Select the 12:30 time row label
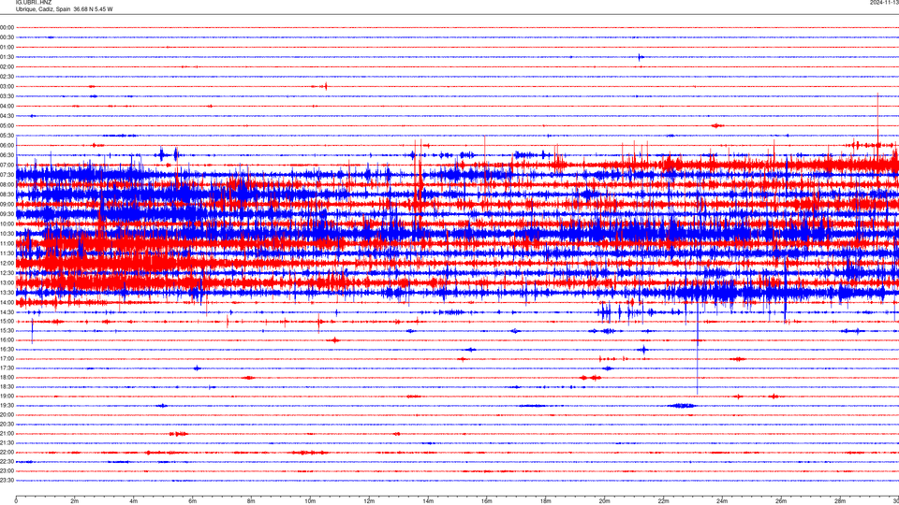This screenshot has height=505, width=899. 7,273
